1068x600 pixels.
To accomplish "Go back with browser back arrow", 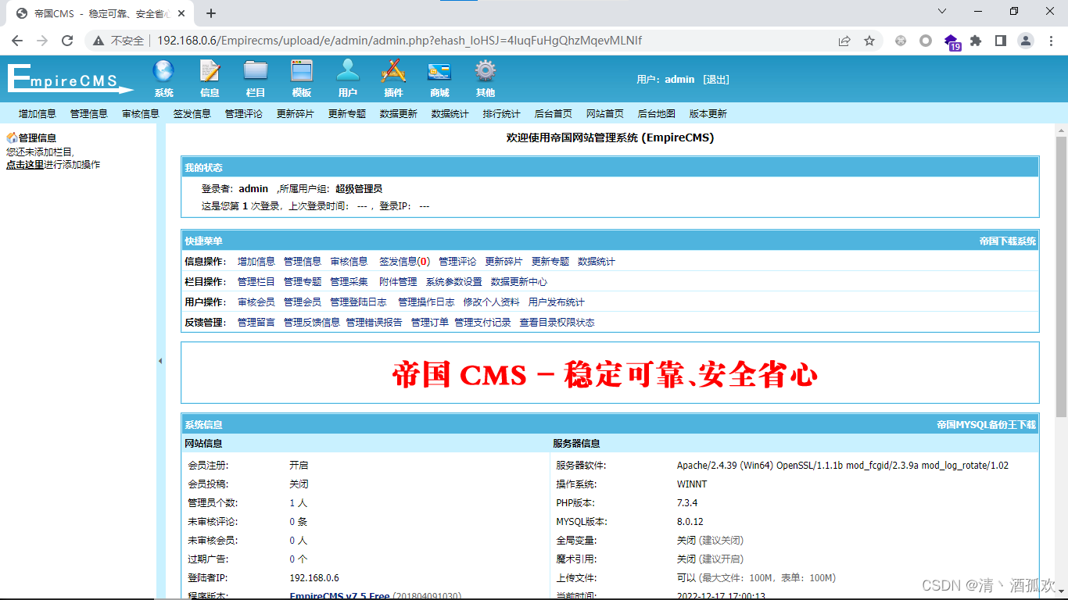I will point(17,41).
